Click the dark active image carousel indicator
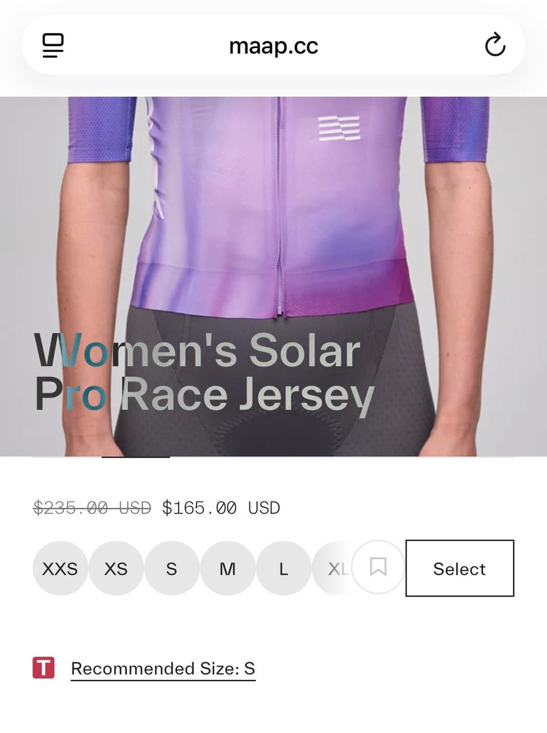 pyautogui.click(x=136, y=457)
